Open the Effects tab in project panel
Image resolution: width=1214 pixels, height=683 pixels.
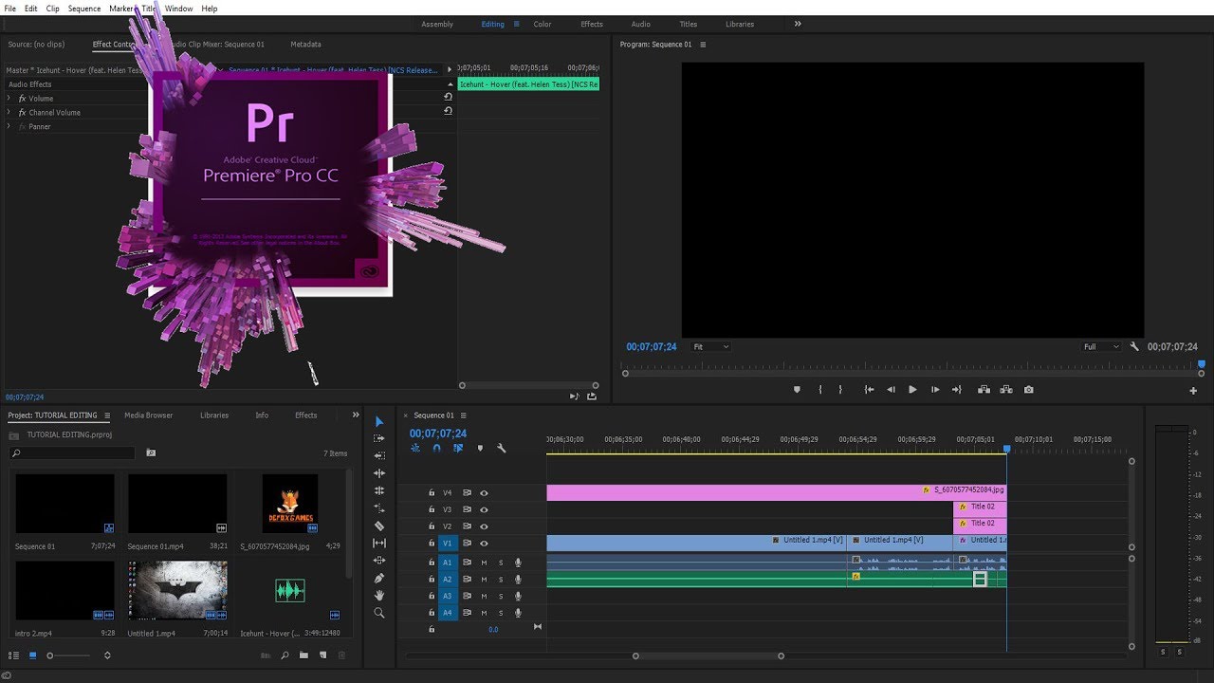click(x=305, y=415)
